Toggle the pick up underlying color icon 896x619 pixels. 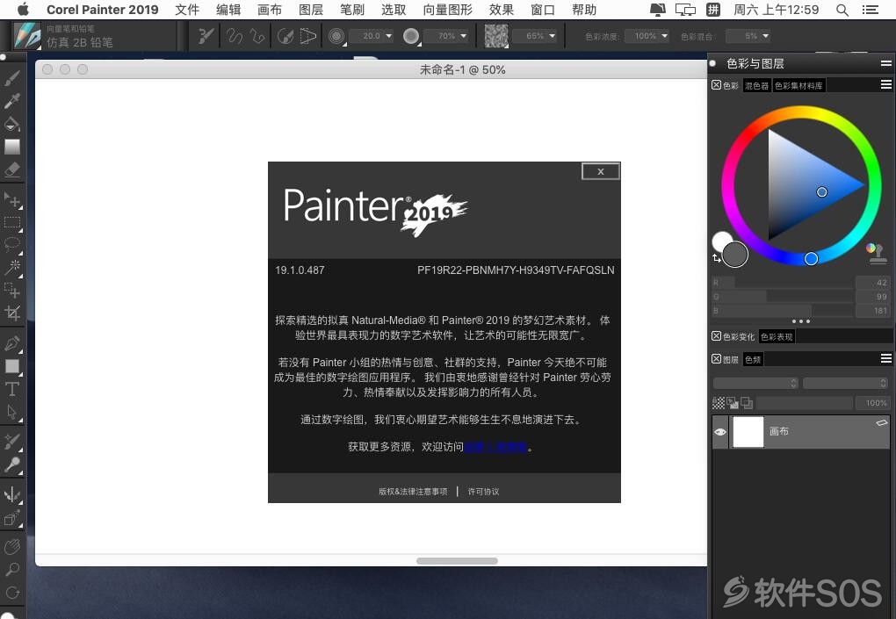click(x=733, y=403)
